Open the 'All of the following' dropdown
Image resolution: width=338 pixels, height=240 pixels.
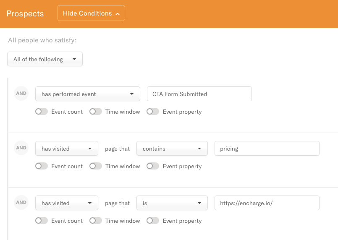45,59
